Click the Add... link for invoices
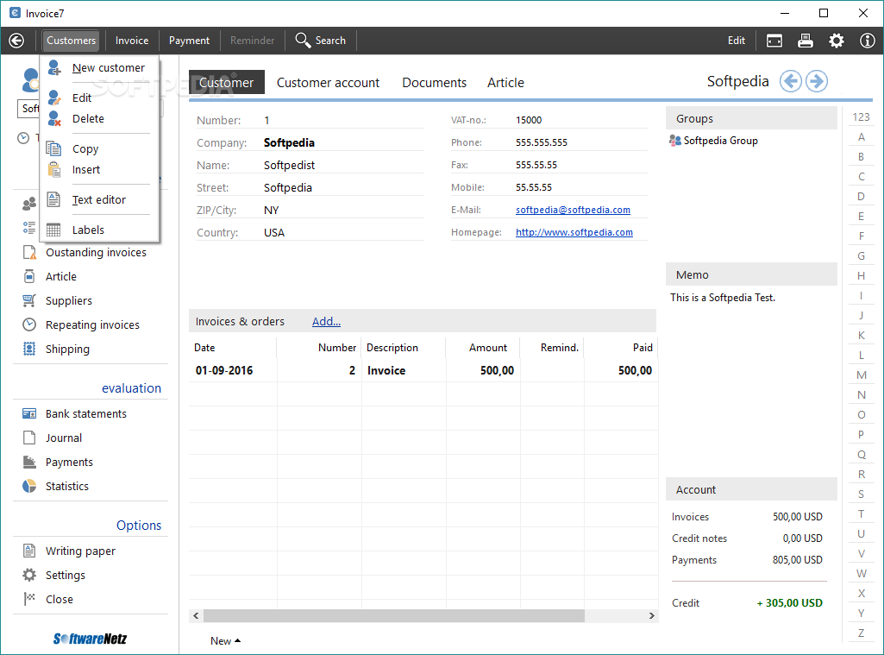 point(326,321)
